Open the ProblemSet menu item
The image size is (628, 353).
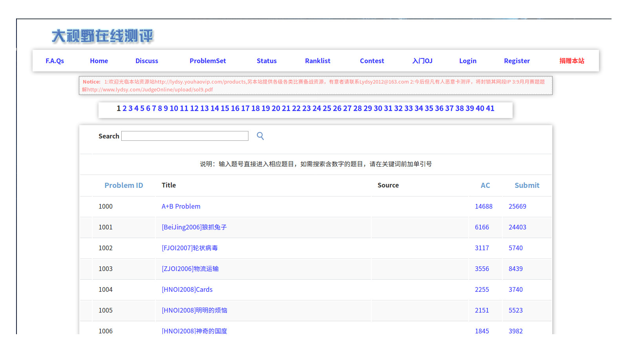tap(208, 61)
